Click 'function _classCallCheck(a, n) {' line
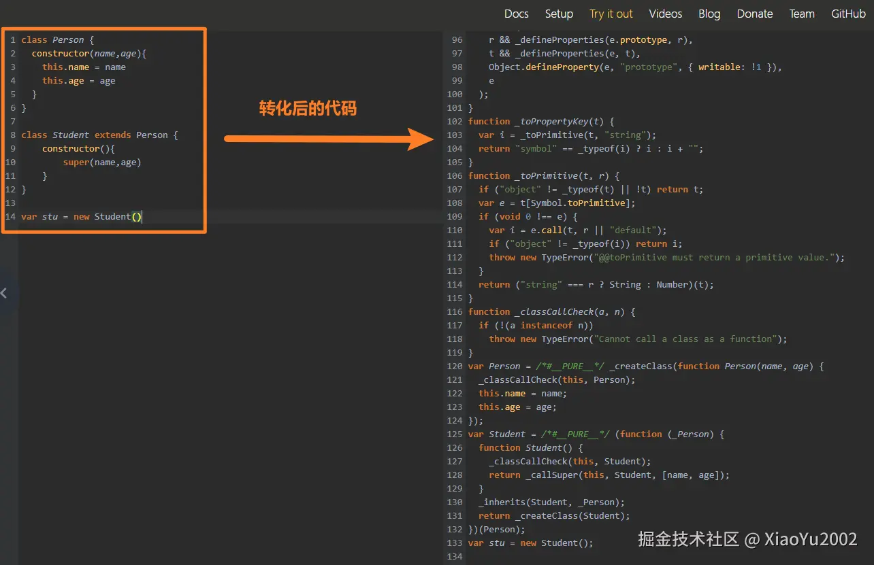 coord(551,311)
